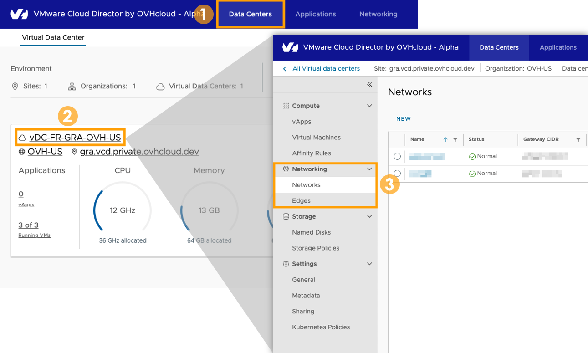Click the Networking section icon in sidebar
588x353 pixels.
(x=286, y=169)
